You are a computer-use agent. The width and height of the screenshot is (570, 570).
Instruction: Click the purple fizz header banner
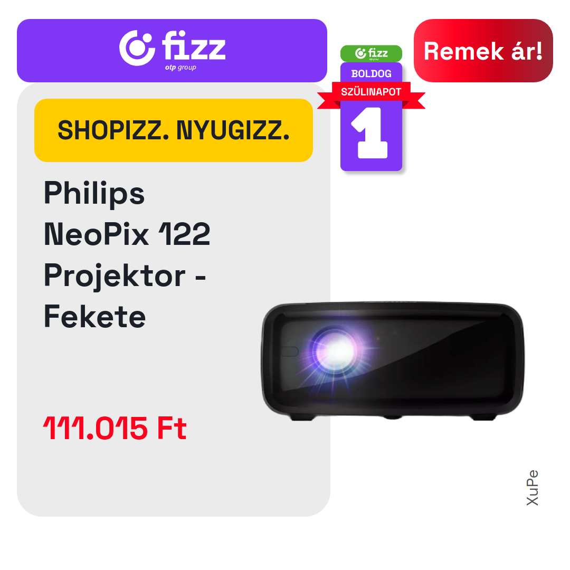[x=172, y=51]
